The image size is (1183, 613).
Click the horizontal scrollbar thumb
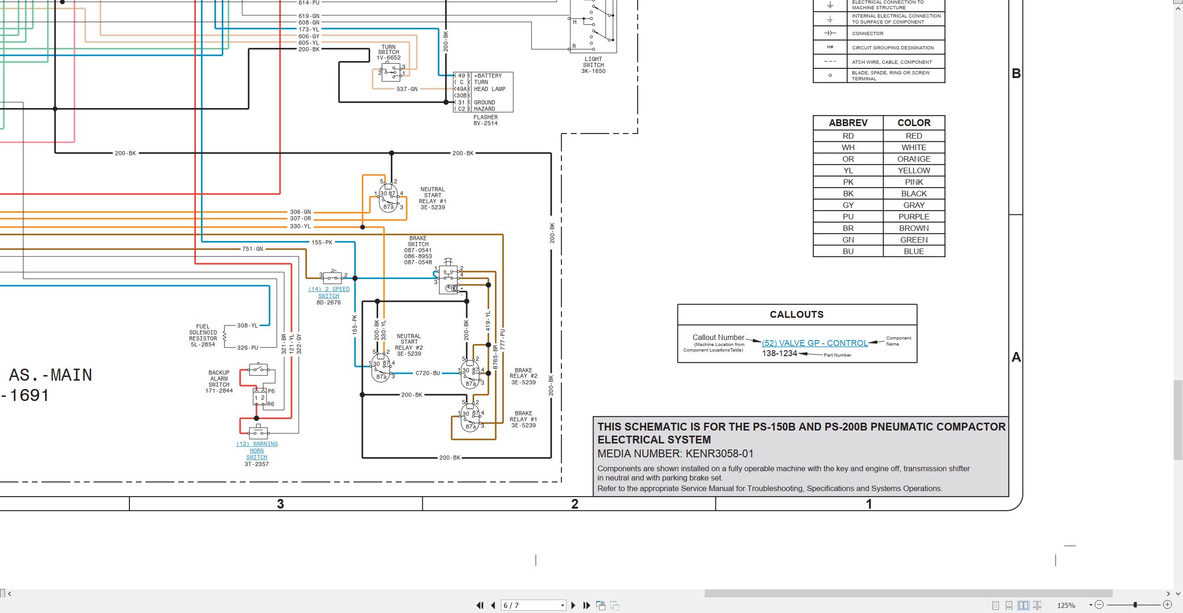[908, 594]
